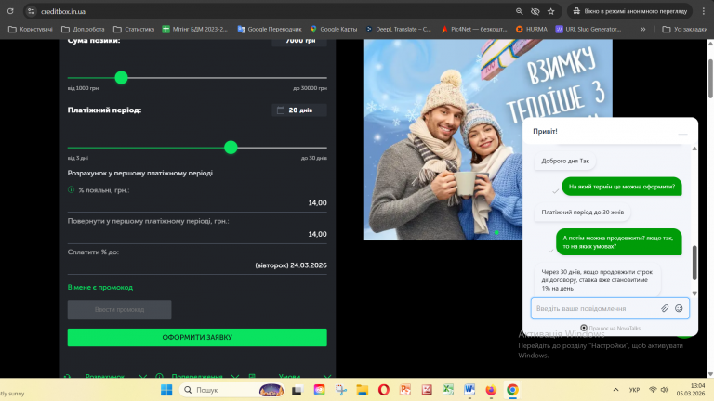Open site information icon in address bar

click(x=31, y=11)
